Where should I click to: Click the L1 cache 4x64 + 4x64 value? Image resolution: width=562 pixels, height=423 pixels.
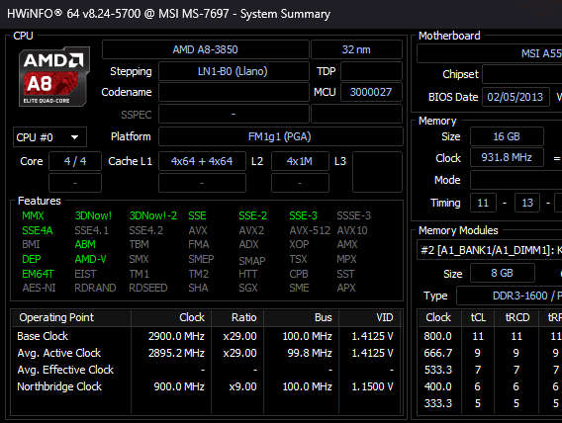pos(202,161)
